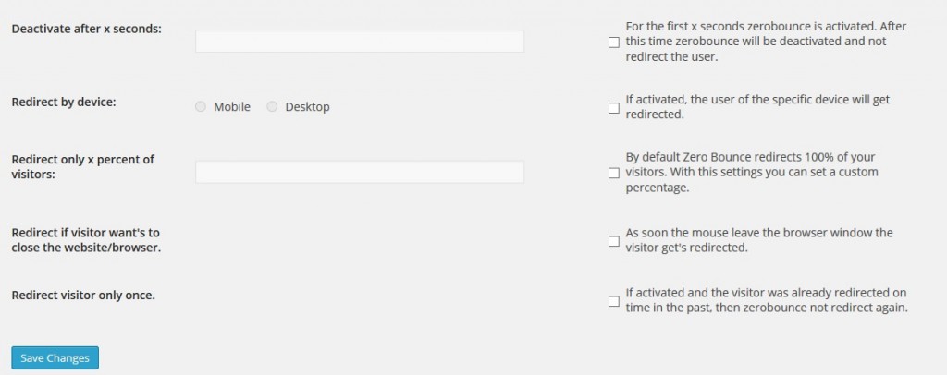Click the 'Redirect by device:' label
Screen dimensions: 947x375
point(64,102)
